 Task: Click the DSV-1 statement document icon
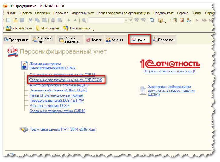[x=143, y=91]
